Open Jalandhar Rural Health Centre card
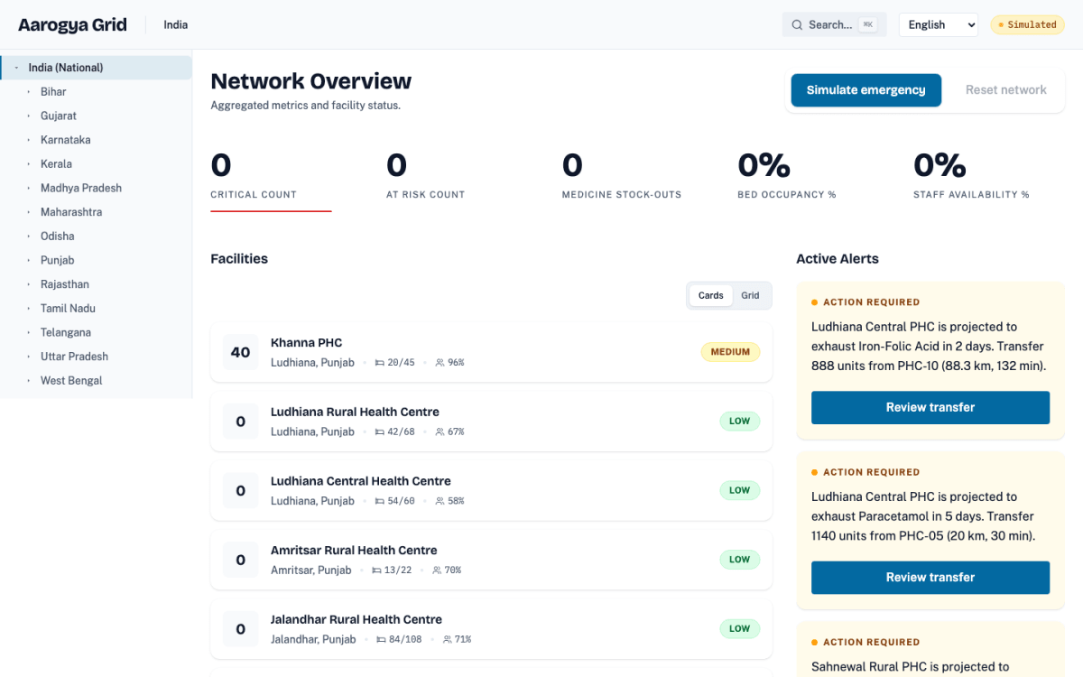 point(492,629)
